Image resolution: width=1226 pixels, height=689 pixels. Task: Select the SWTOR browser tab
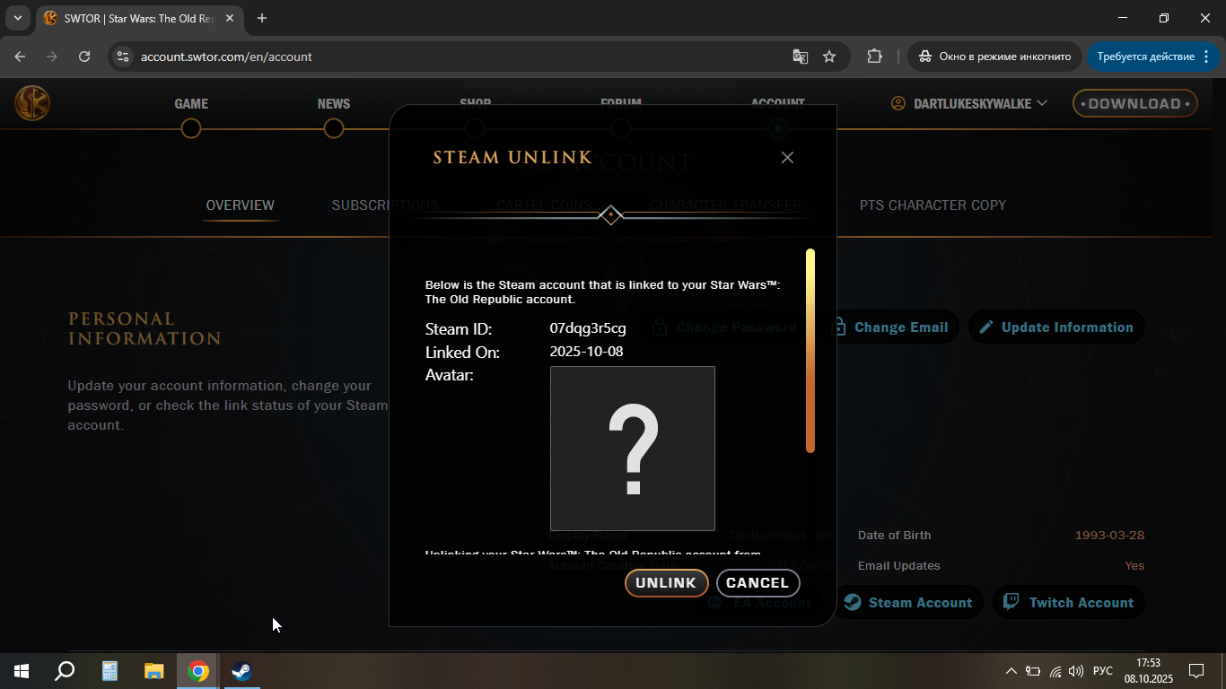click(139, 18)
